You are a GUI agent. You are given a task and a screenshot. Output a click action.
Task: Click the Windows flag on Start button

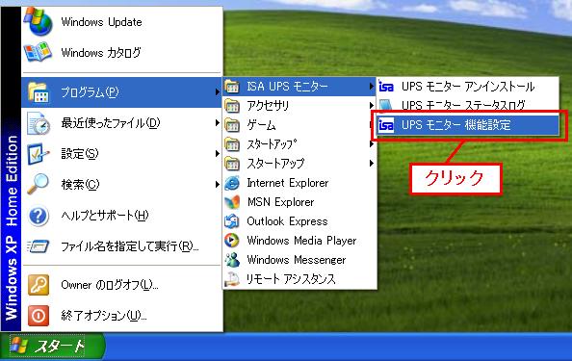click(18, 346)
